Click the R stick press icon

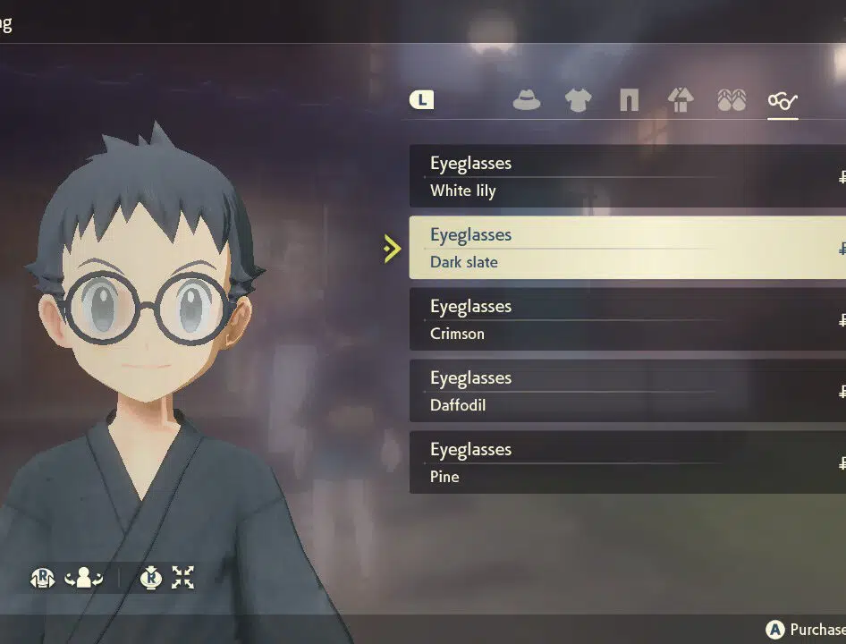click(151, 578)
